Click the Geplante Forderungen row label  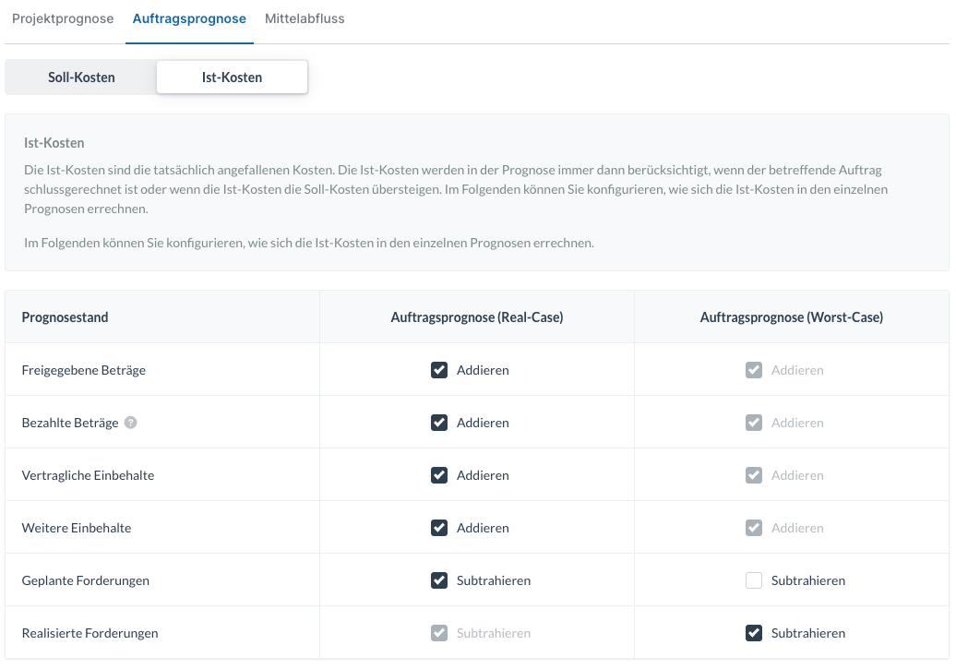click(x=85, y=580)
